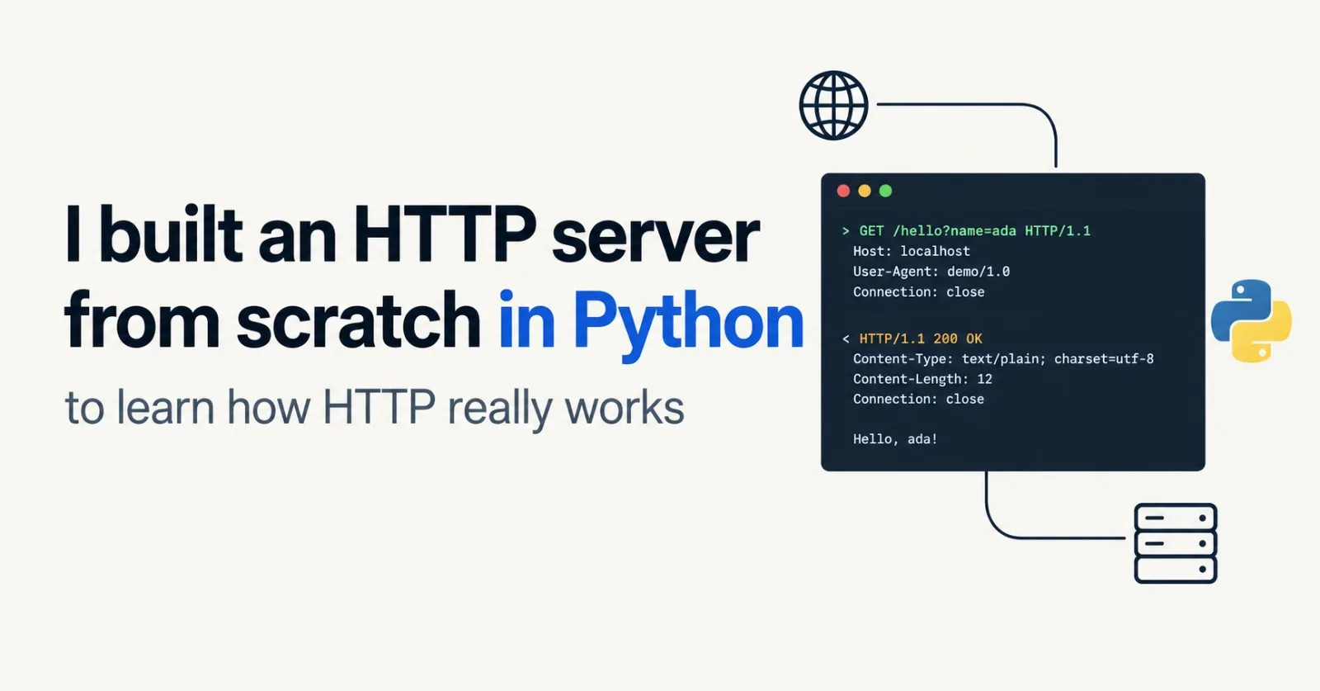The height and width of the screenshot is (691, 1320).
Task: Select the "HTTP/1.1 200 OK" status line
Action: 921,338
